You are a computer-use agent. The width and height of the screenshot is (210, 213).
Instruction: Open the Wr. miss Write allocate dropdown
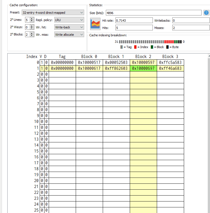point(69,35)
